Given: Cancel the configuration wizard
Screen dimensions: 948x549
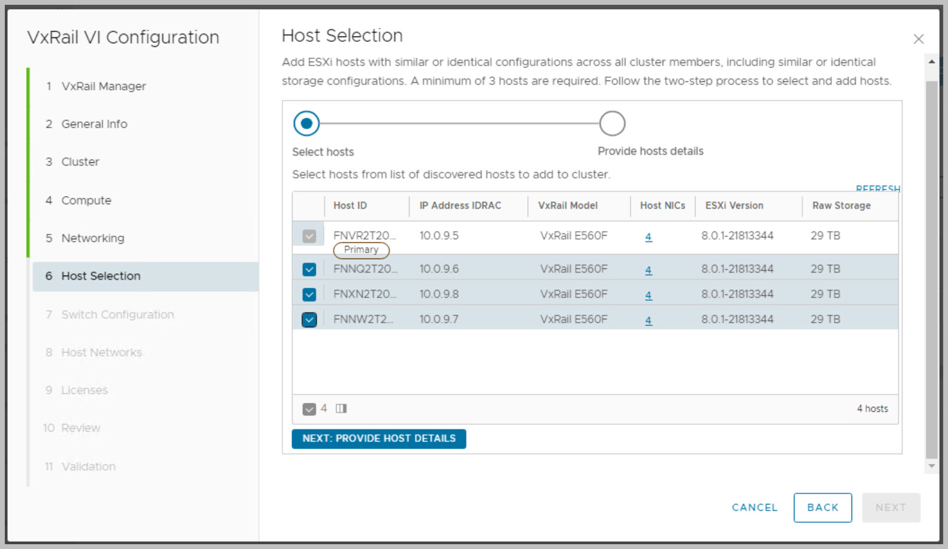Looking at the screenshot, I should click(x=754, y=508).
